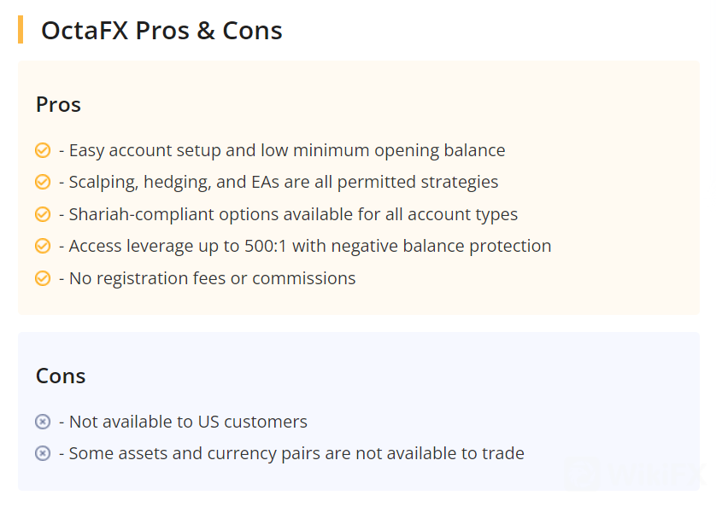Click the X icon beside Not available to US
The height and width of the screenshot is (507, 716).
[x=43, y=422]
